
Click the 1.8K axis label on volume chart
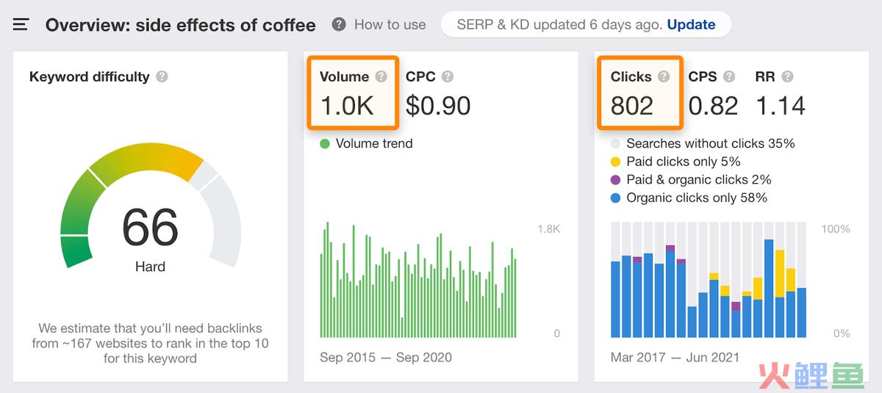(548, 229)
